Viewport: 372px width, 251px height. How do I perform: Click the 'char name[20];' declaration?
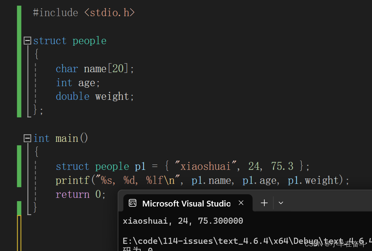coord(95,69)
